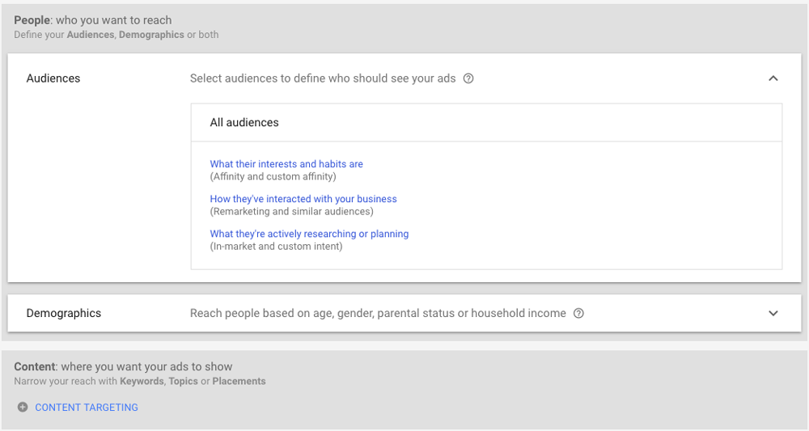Click the 'People: who you want to reach' heading

point(93,20)
